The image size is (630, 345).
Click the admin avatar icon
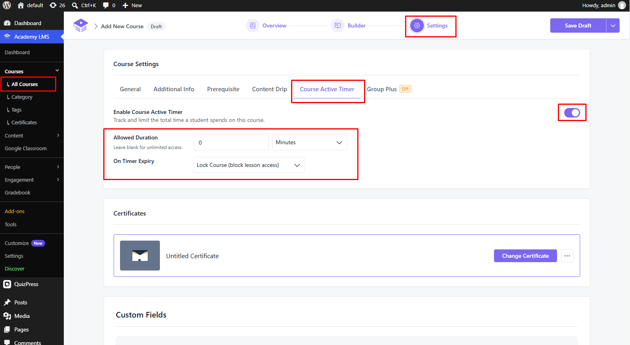click(622, 5)
